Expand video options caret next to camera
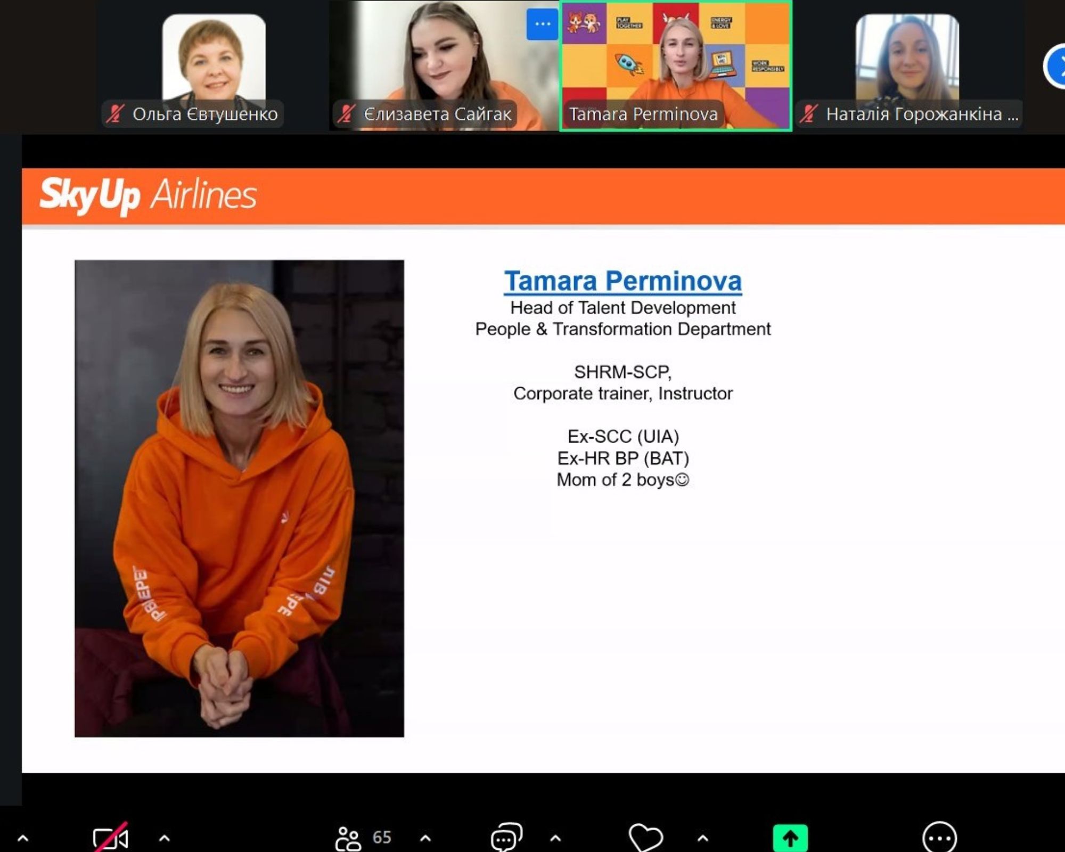The image size is (1065, 852). [165, 839]
